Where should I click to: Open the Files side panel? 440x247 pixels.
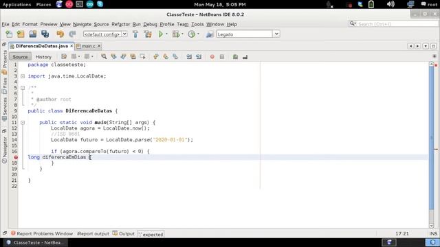4,86
